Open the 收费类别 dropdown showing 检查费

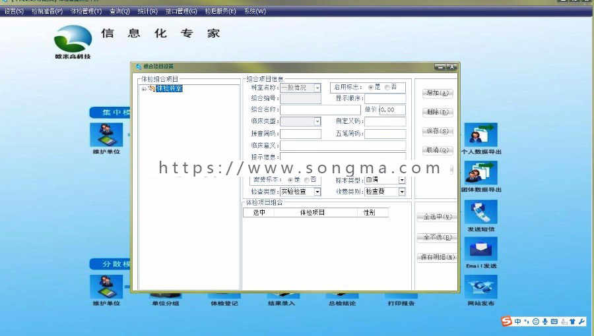(402, 192)
